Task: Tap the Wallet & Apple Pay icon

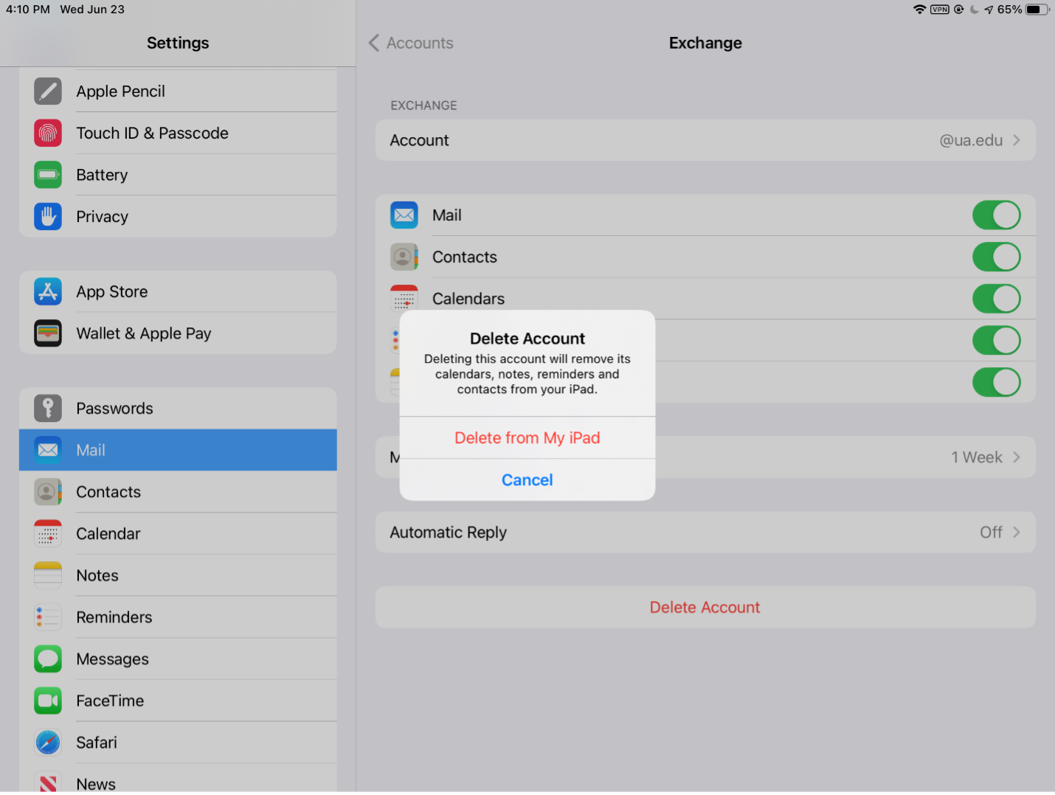Action: (x=48, y=333)
